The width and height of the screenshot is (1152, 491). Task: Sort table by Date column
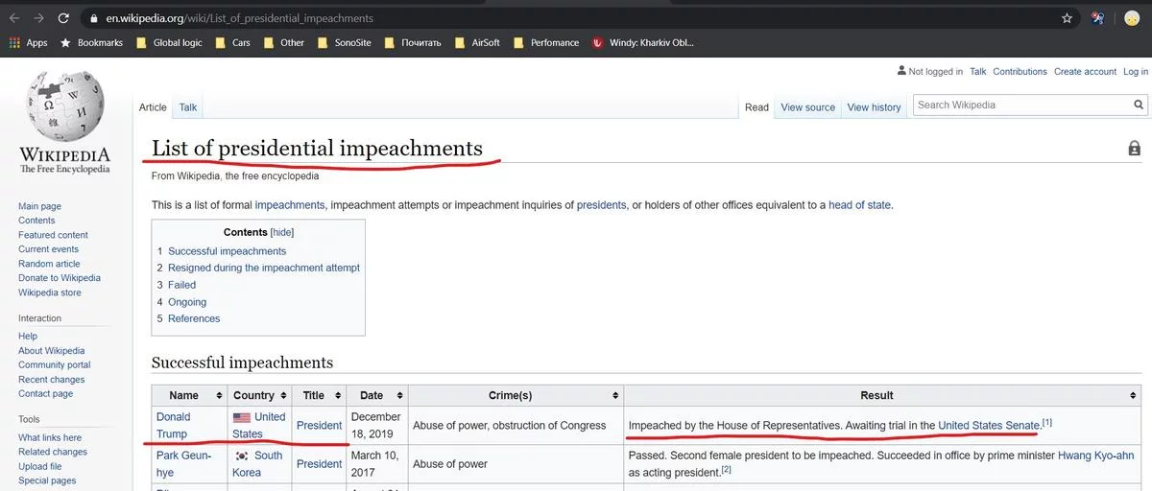pos(395,395)
